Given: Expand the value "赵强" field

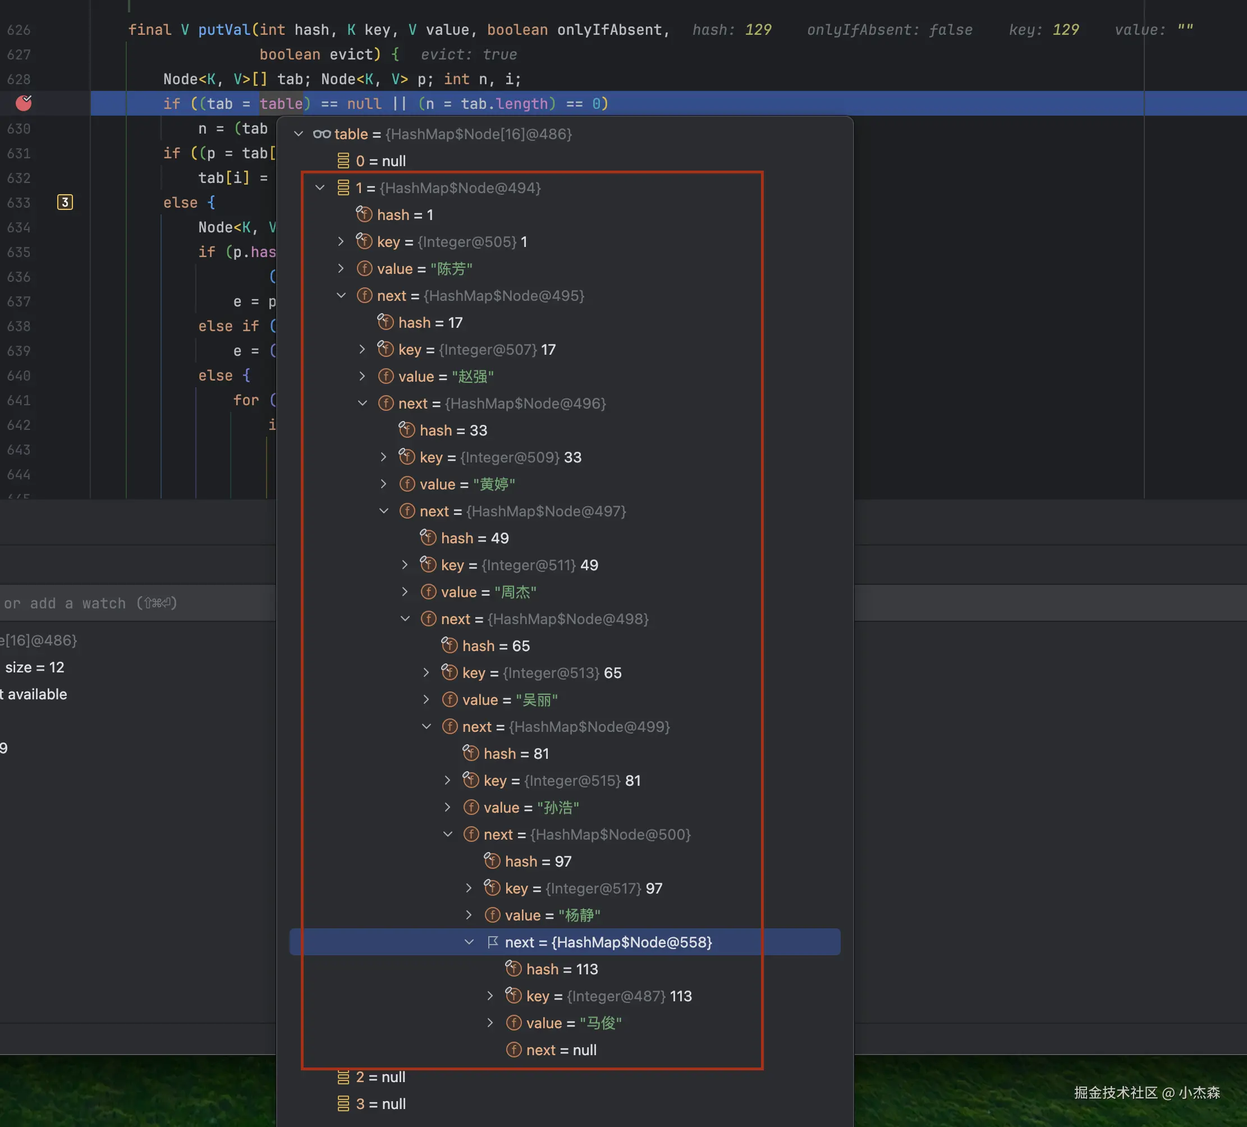Looking at the screenshot, I should tap(363, 376).
